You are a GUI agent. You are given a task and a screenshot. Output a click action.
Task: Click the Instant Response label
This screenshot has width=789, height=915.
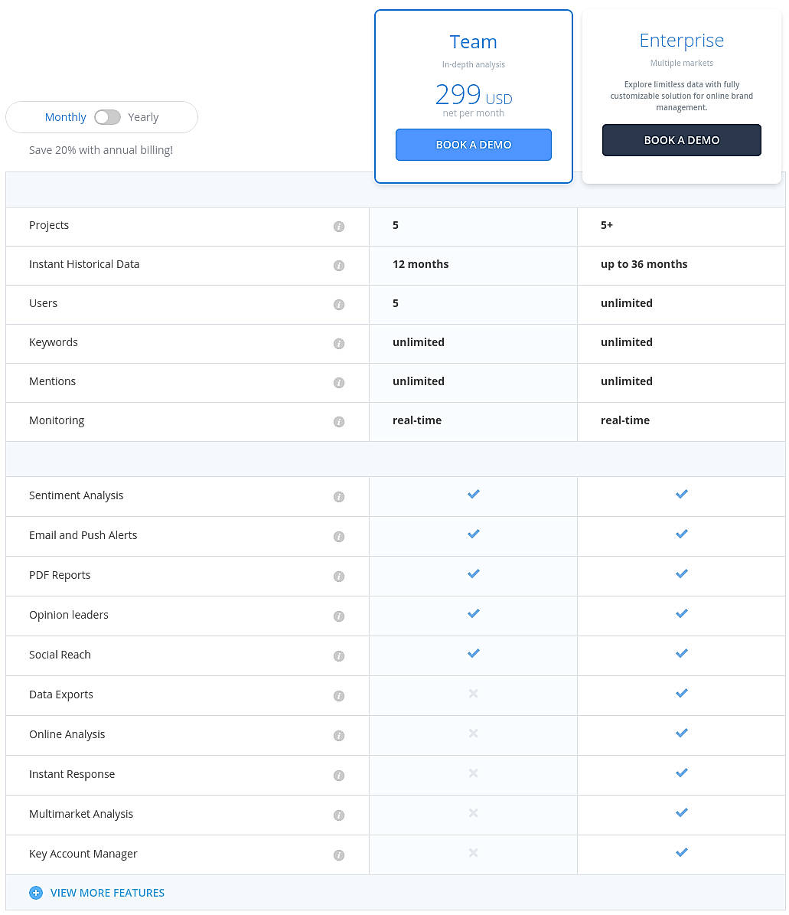[72, 774]
